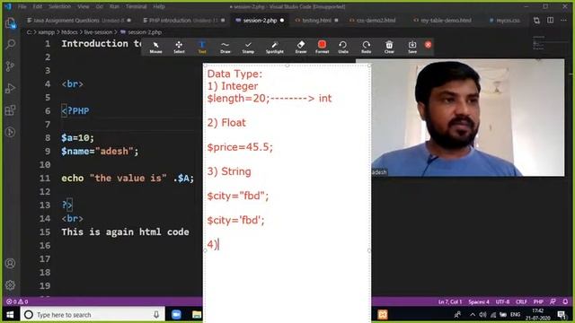Click the code minimap

[538, 44]
